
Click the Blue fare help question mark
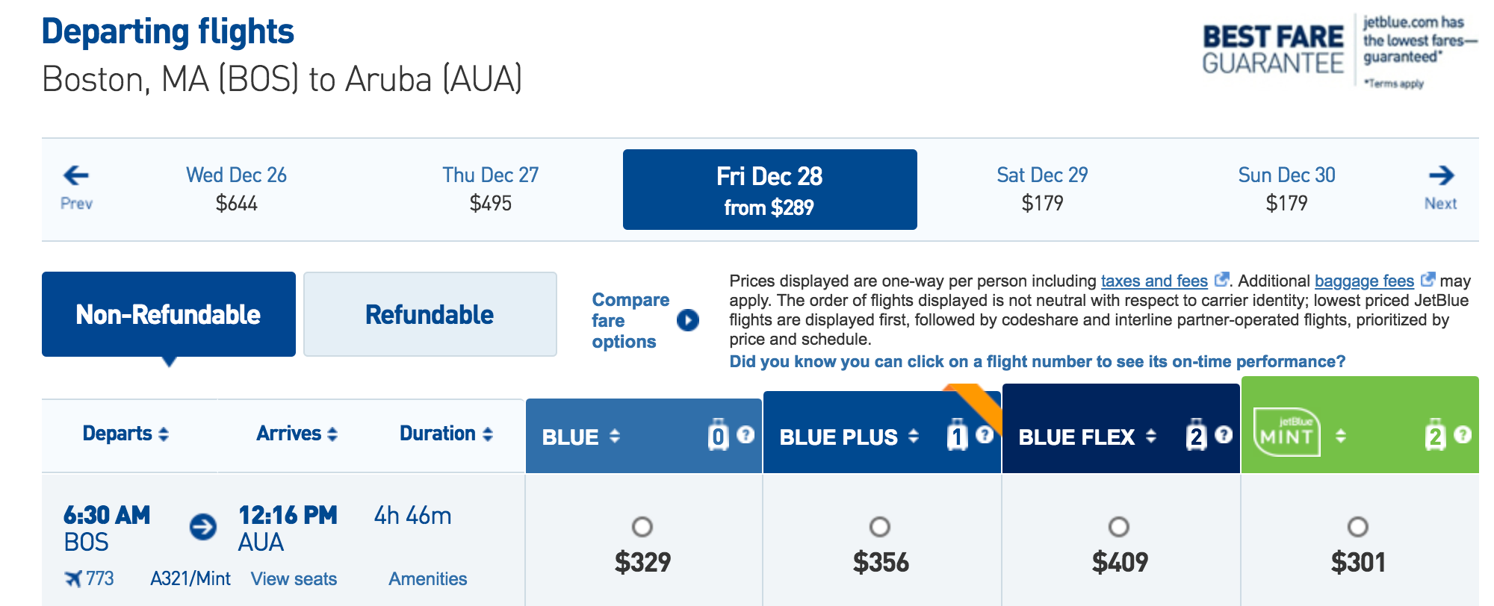[746, 435]
